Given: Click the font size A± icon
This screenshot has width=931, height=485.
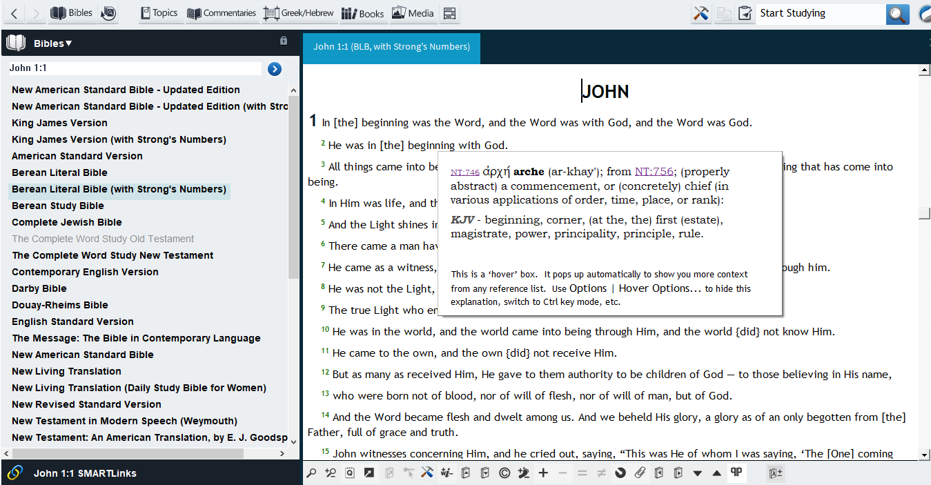Looking at the screenshot, I should [x=776, y=473].
